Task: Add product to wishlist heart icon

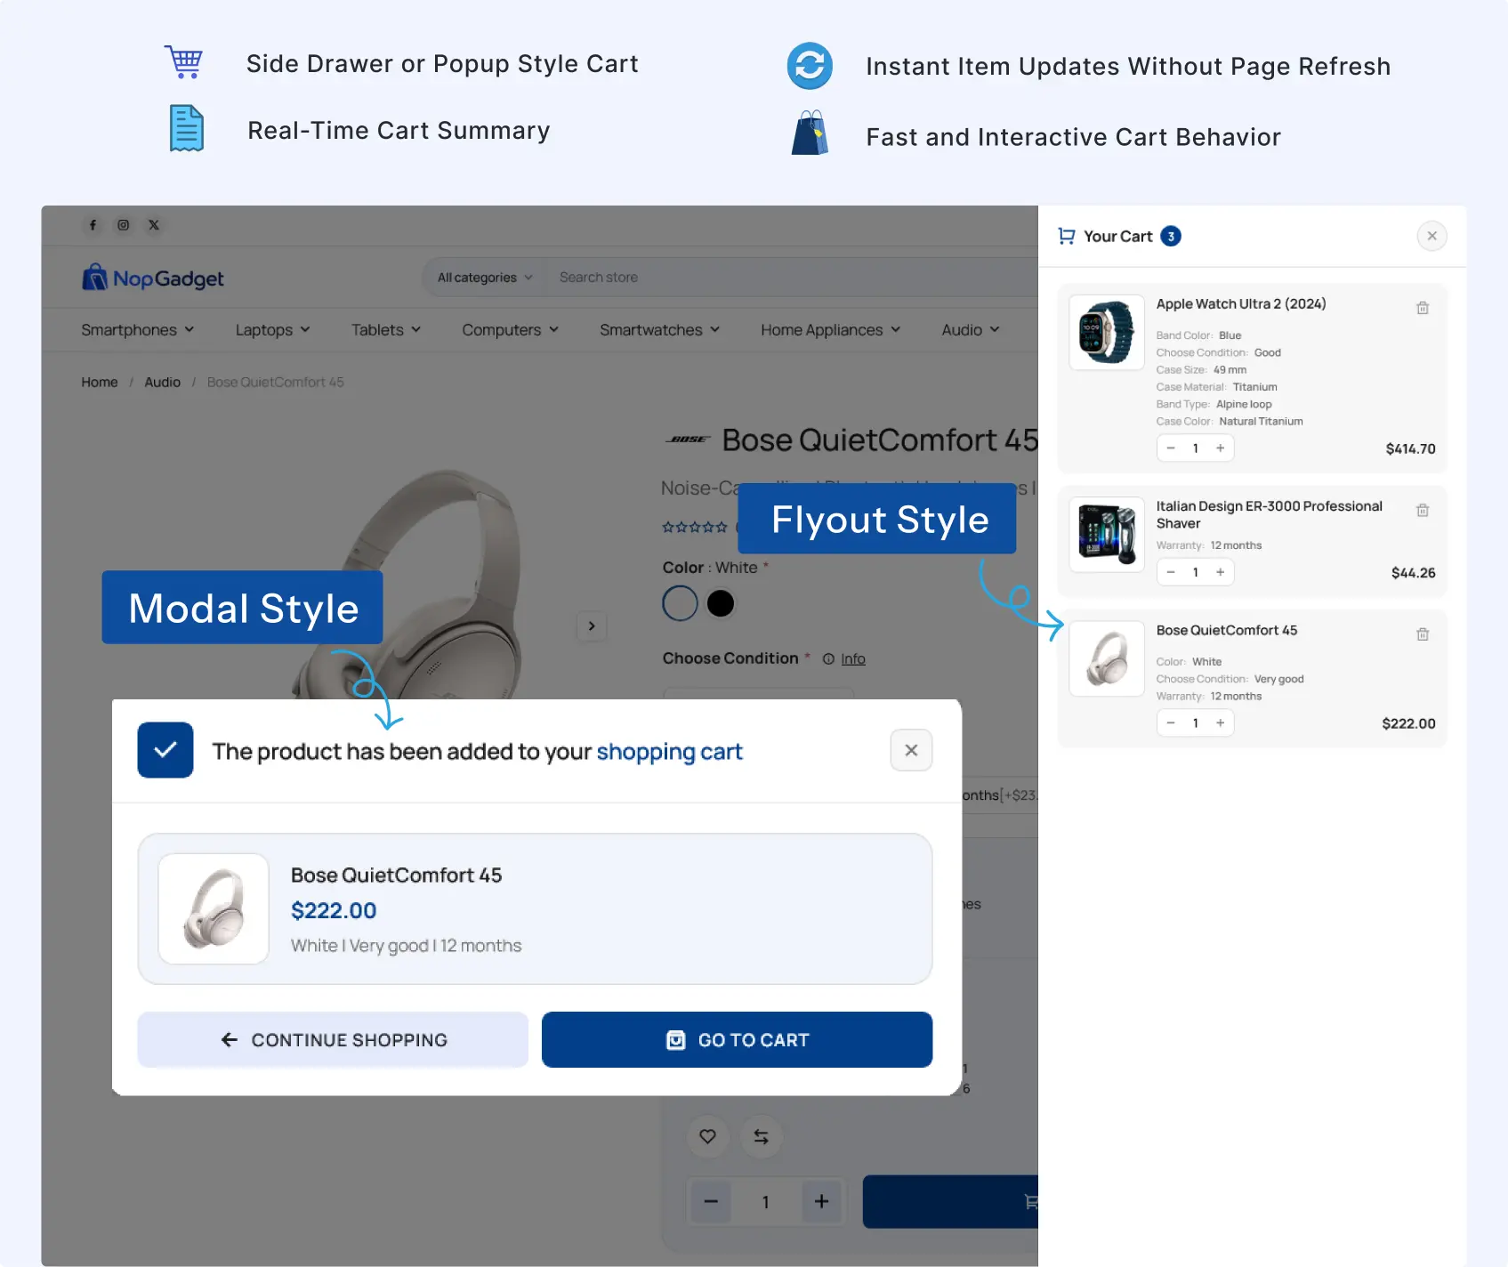Action: (x=707, y=1136)
